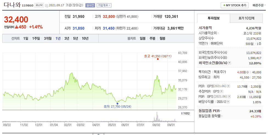Screen dimensions: 268x135
Task: Click the 거래대금 value 3,861백만
Action: (175, 28)
